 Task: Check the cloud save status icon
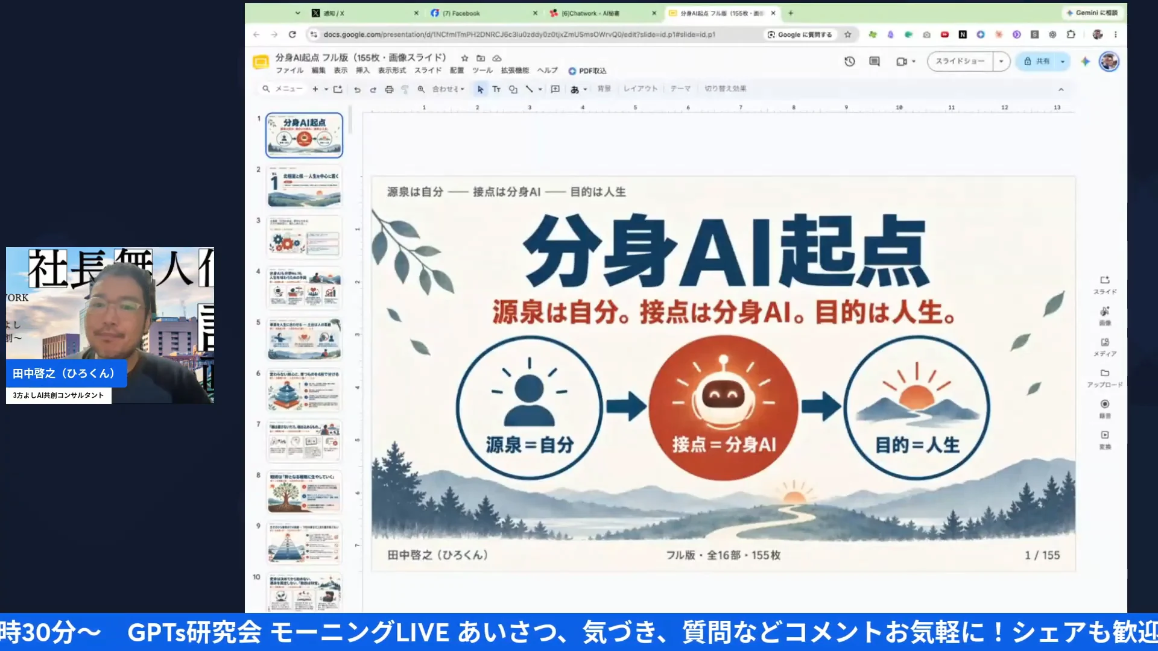(497, 58)
